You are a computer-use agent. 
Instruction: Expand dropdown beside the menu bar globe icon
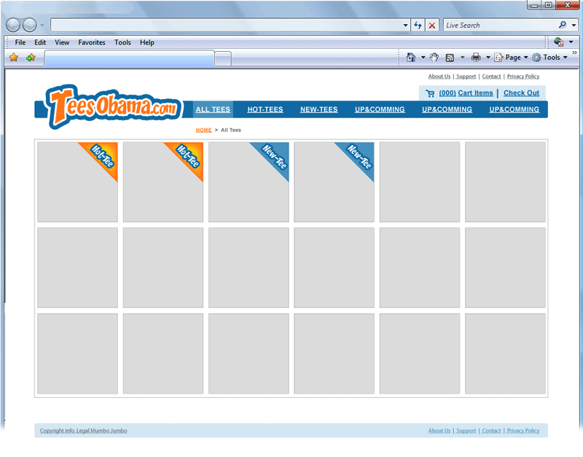coord(571,42)
